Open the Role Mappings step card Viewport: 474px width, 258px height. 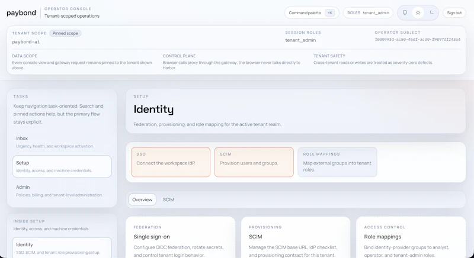337,162
